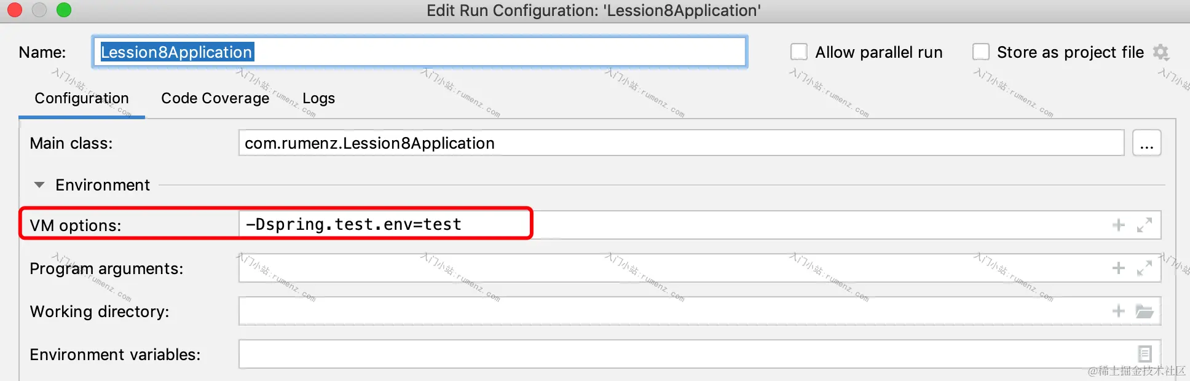Enable Store as project file checkbox

tap(981, 52)
